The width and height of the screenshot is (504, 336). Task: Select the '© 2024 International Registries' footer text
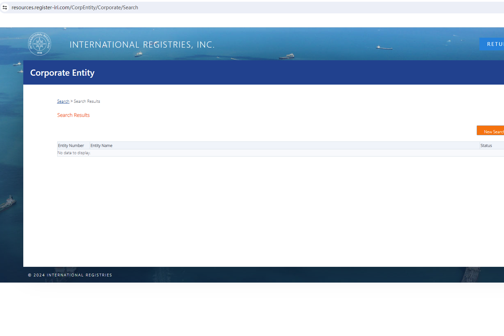[x=70, y=275]
